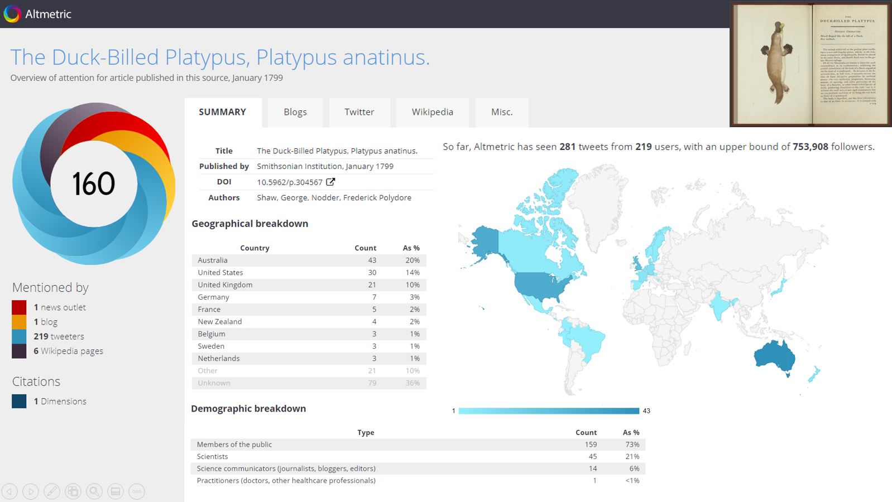Screen dimensions: 892x502
Task: Click the 'Mentioned by' heading
Action: pos(50,288)
